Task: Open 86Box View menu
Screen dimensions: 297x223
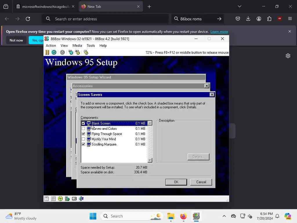Action: tap(64, 46)
